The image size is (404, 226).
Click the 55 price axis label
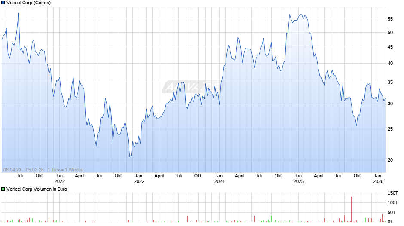tap(390, 19)
